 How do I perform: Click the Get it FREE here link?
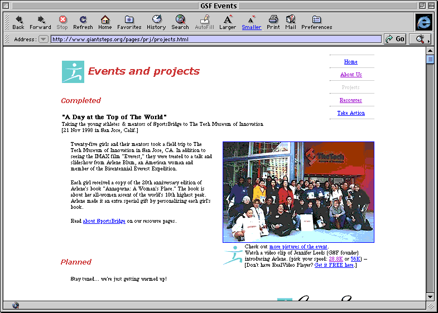click(x=334, y=265)
